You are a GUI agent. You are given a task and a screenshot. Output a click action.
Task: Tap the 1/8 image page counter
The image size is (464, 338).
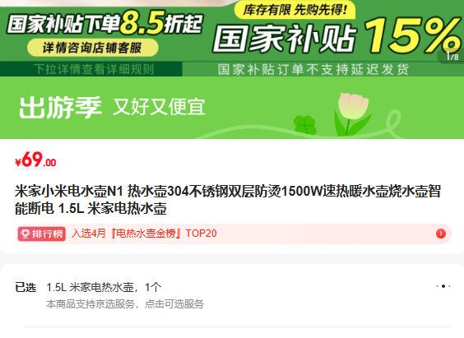point(452,56)
